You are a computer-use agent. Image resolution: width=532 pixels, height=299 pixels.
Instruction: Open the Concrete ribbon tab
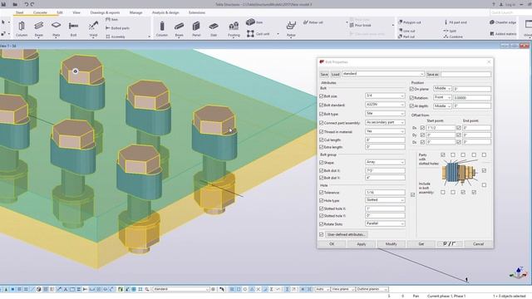[x=40, y=12]
